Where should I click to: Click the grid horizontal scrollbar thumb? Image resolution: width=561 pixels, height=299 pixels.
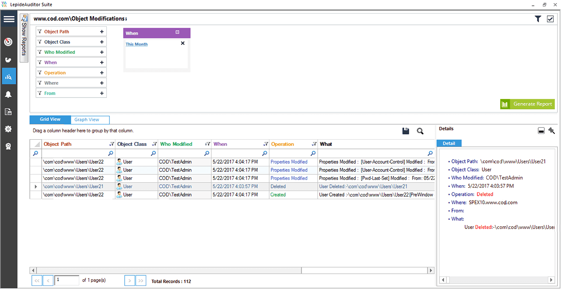tap(168, 271)
